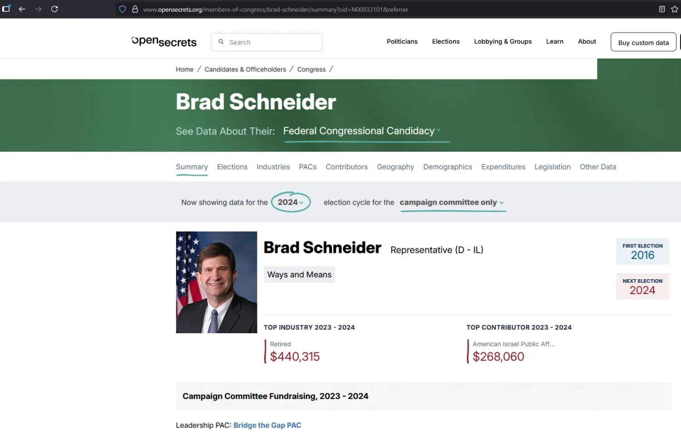Expand Federal Congressional Candidacy dropdown

coord(362,131)
